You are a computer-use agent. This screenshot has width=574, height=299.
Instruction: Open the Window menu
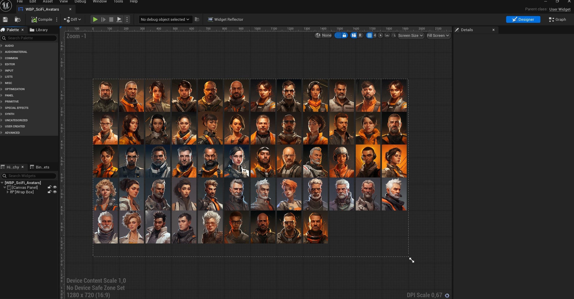tap(100, 1)
